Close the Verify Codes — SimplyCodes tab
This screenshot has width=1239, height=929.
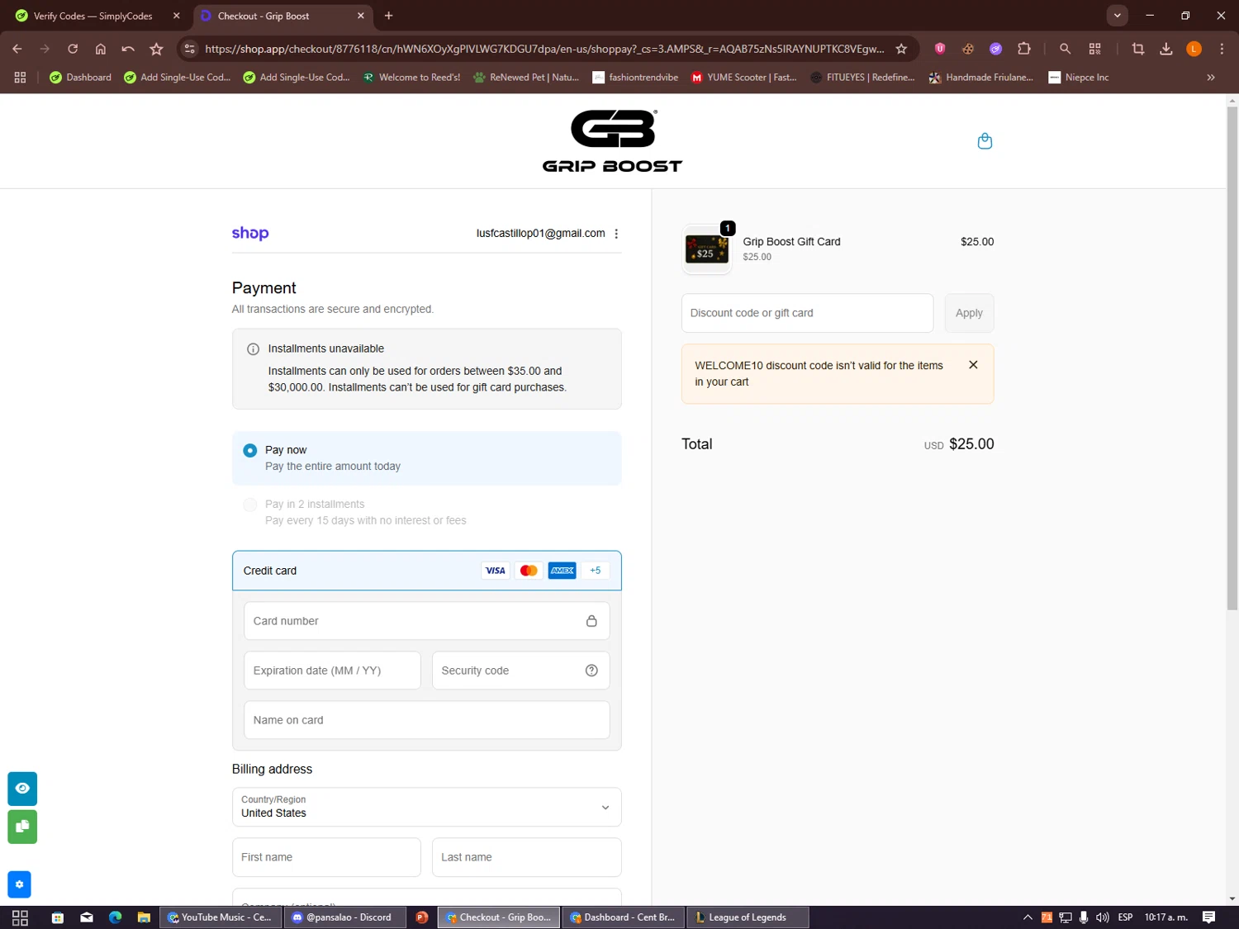176,16
